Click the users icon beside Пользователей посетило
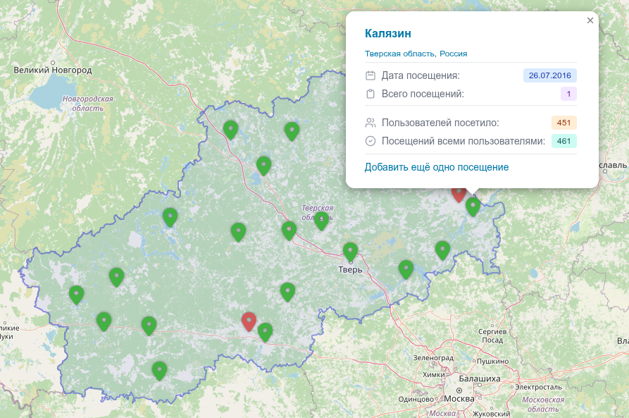The width and height of the screenshot is (629, 418). [370, 123]
